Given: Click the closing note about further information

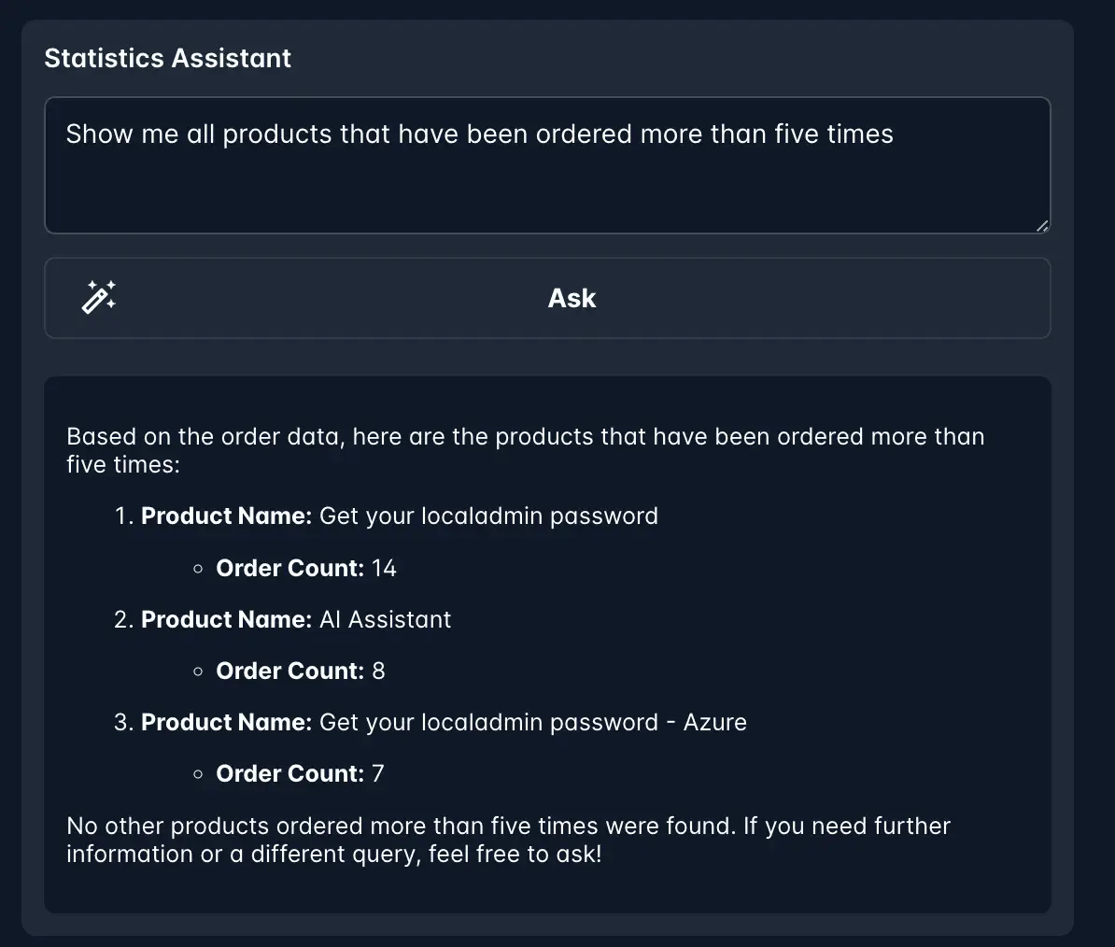Looking at the screenshot, I should pyautogui.click(x=508, y=840).
